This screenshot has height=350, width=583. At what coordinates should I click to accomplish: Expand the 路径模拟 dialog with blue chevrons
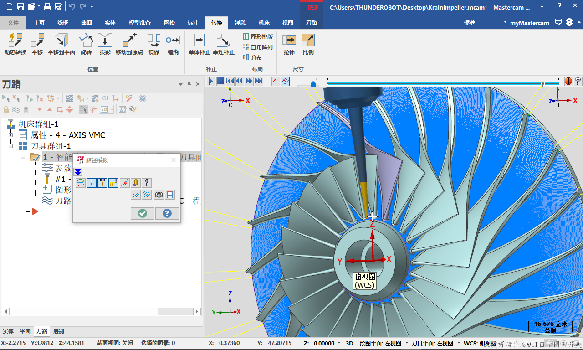tap(78, 172)
